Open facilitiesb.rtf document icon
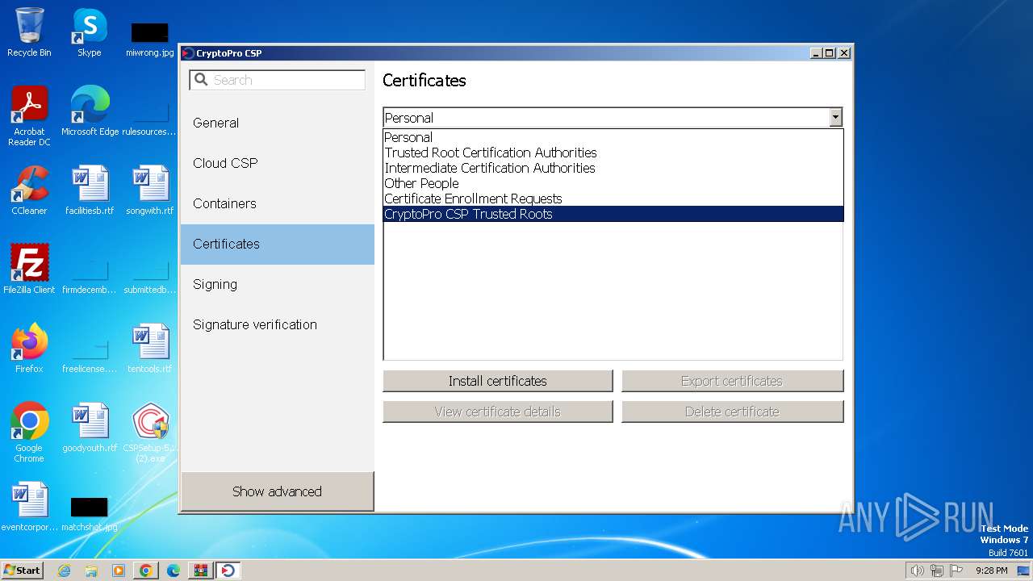The image size is (1033, 581). 90,190
